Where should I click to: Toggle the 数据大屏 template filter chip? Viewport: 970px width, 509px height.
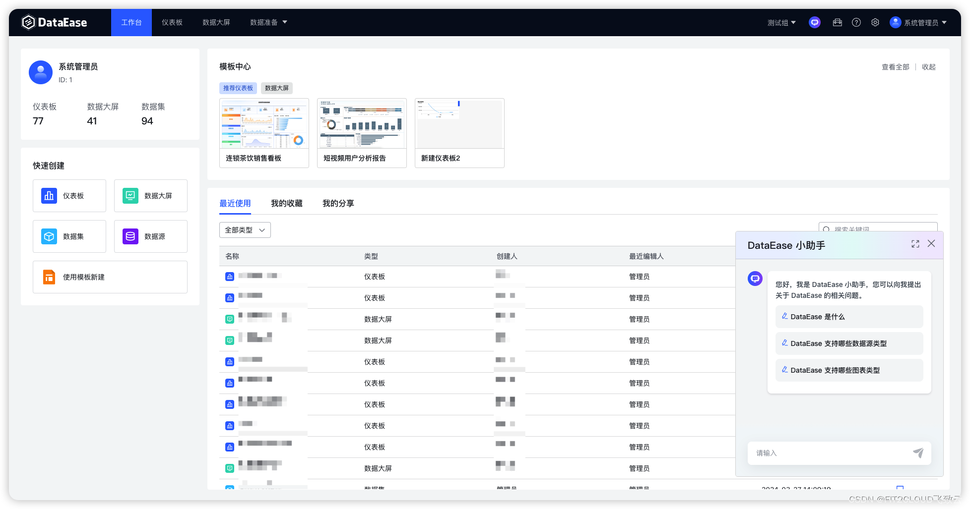(276, 88)
